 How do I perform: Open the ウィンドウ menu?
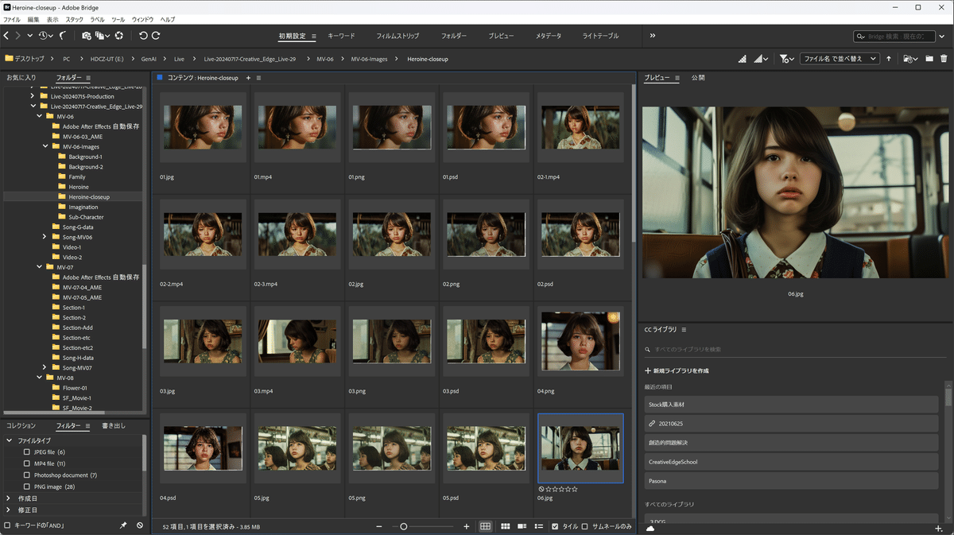142,19
